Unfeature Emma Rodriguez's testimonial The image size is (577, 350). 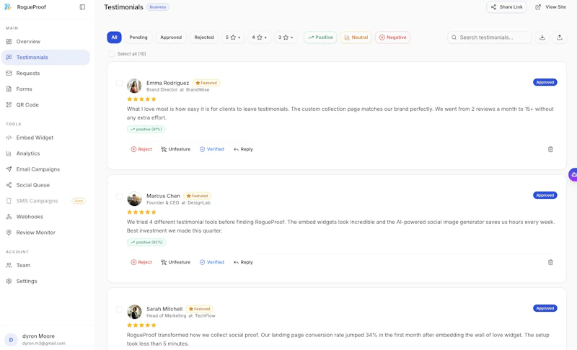(175, 149)
